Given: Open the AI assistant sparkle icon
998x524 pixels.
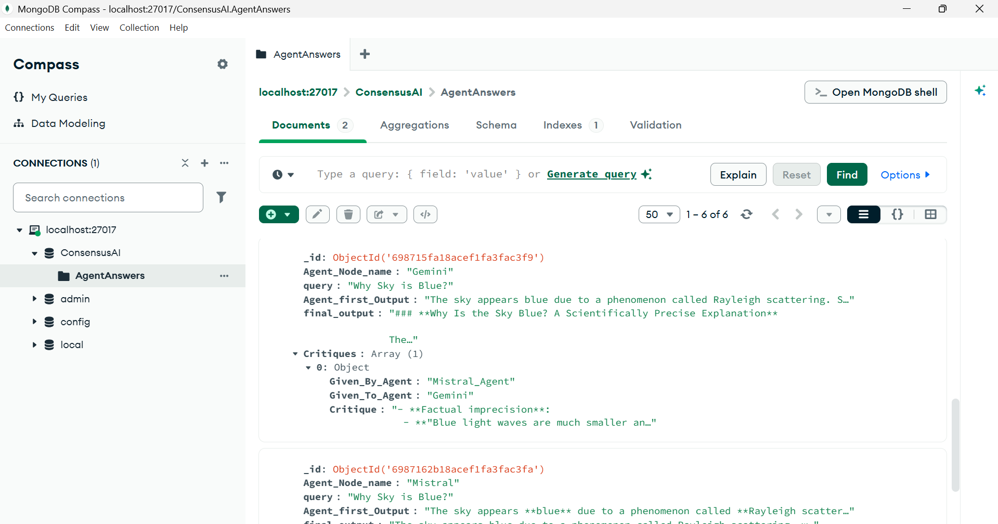Looking at the screenshot, I should click(x=980, y=91).
